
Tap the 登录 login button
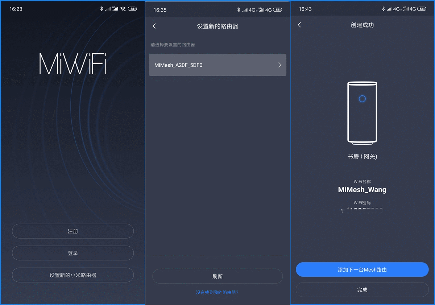[73, 253]
